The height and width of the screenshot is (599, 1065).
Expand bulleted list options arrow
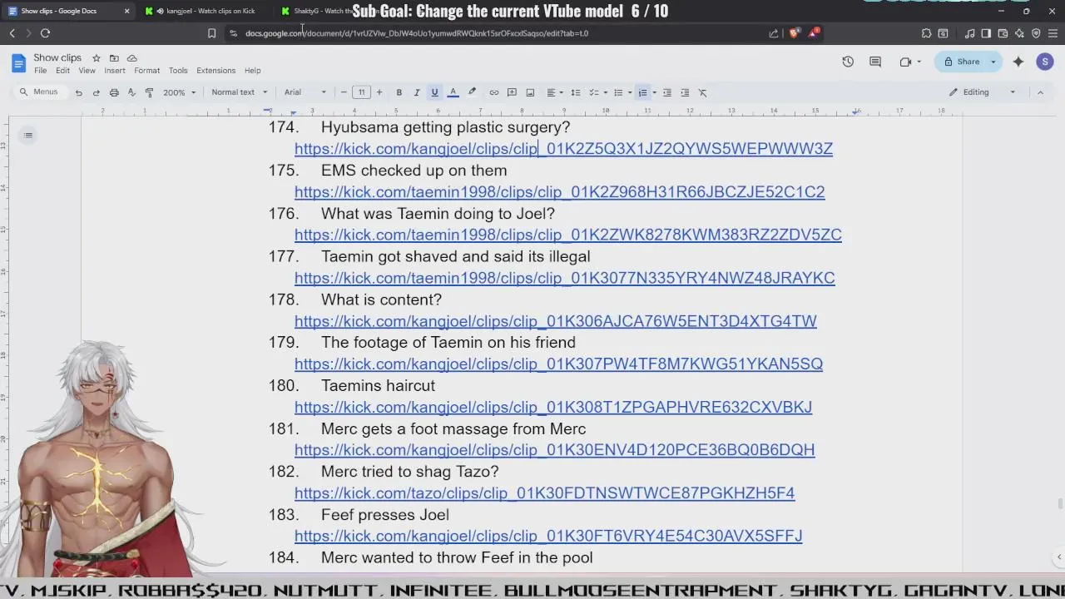[630, 92]
